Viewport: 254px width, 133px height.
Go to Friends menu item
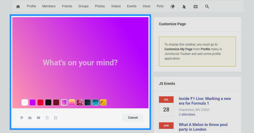(67, 6)
